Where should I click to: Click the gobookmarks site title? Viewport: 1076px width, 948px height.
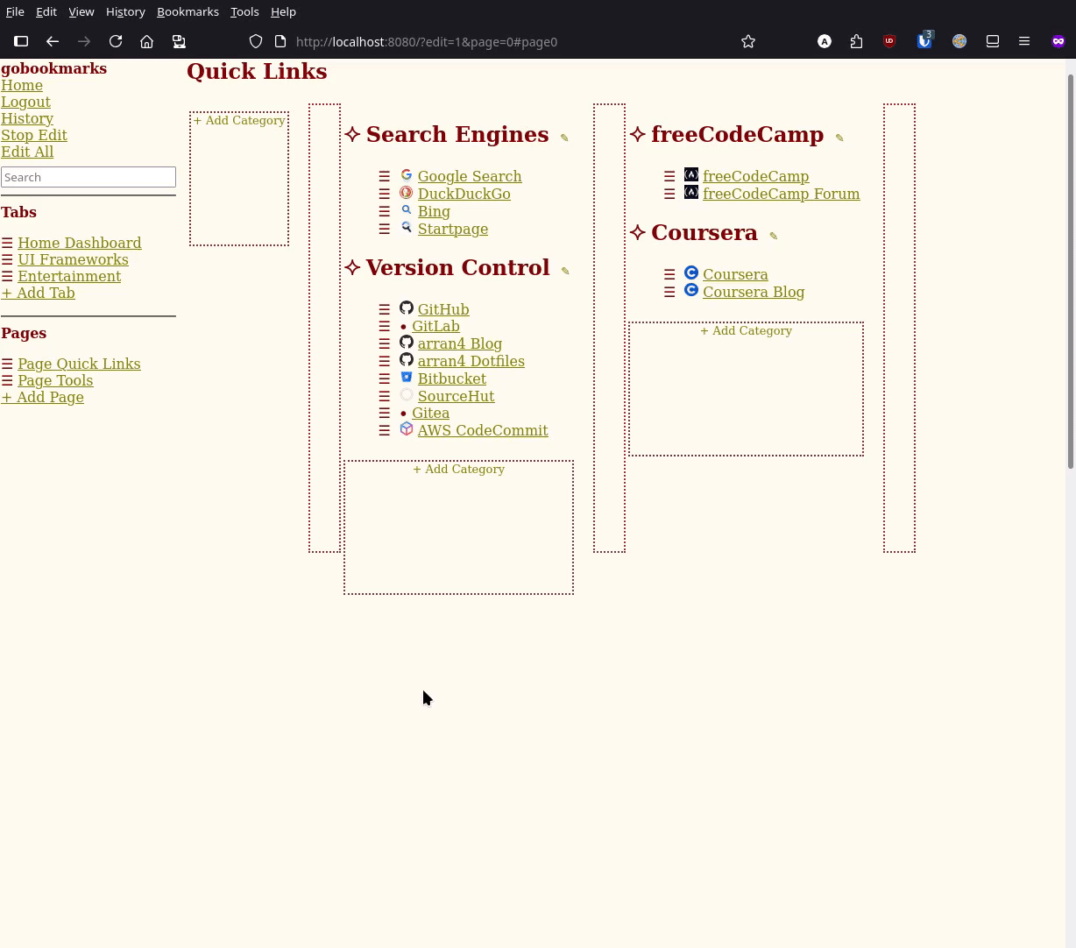(53, 68)
